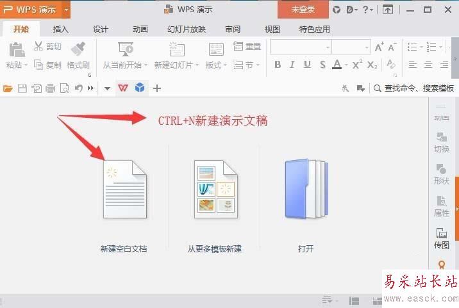Click the Print icon in quick toolbar
Screen dimensions: 459x308
50,88
